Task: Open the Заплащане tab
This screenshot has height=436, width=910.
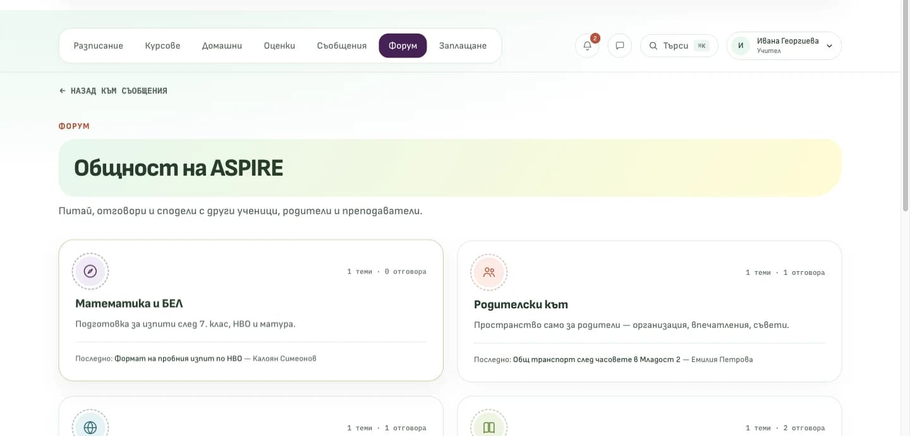Action: click(463, 45)
